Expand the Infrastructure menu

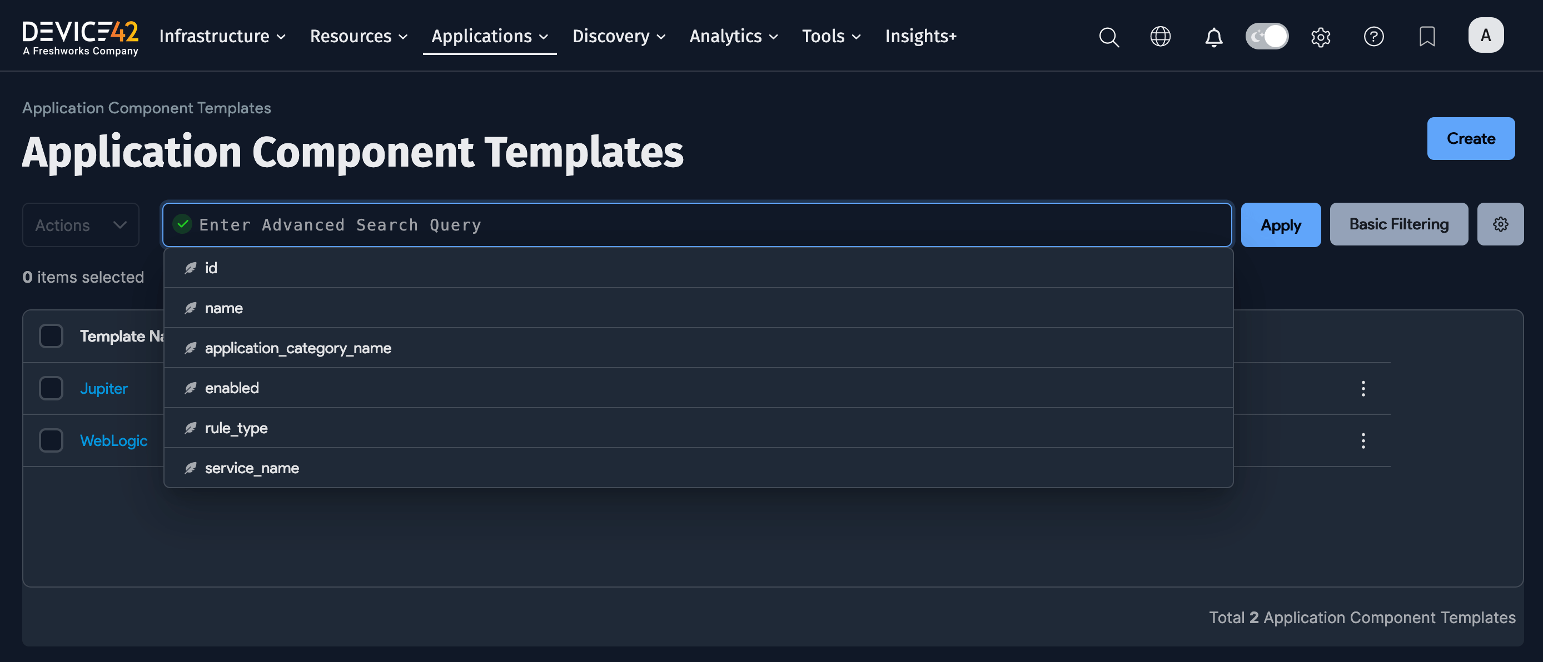[x=222, y=37]
